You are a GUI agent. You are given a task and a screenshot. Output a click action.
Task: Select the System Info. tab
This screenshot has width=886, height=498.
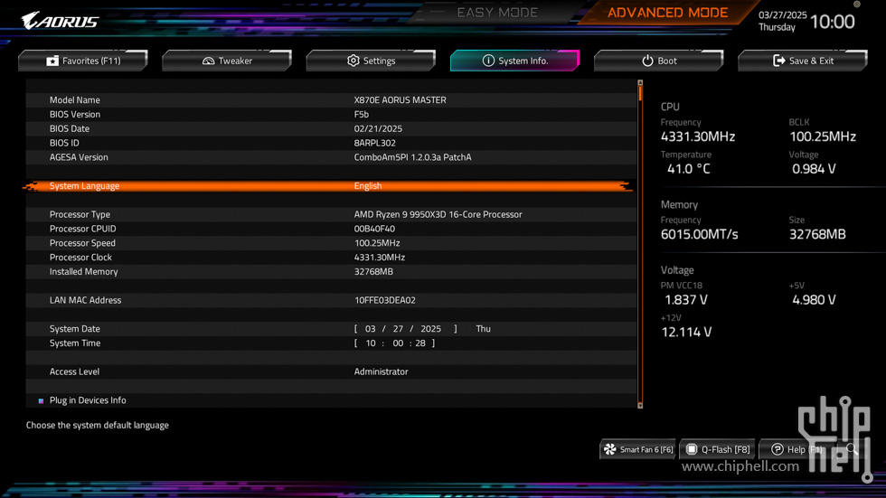pyautogui.click(x=514, y=61)
